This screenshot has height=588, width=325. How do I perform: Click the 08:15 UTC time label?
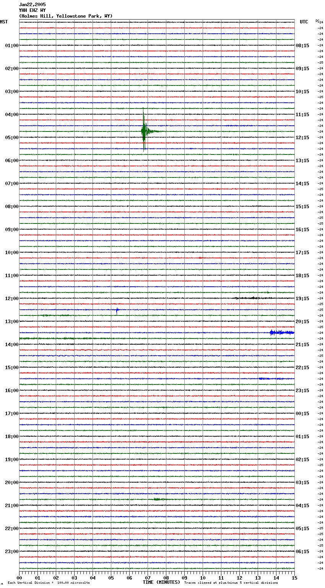coord(302,46)
